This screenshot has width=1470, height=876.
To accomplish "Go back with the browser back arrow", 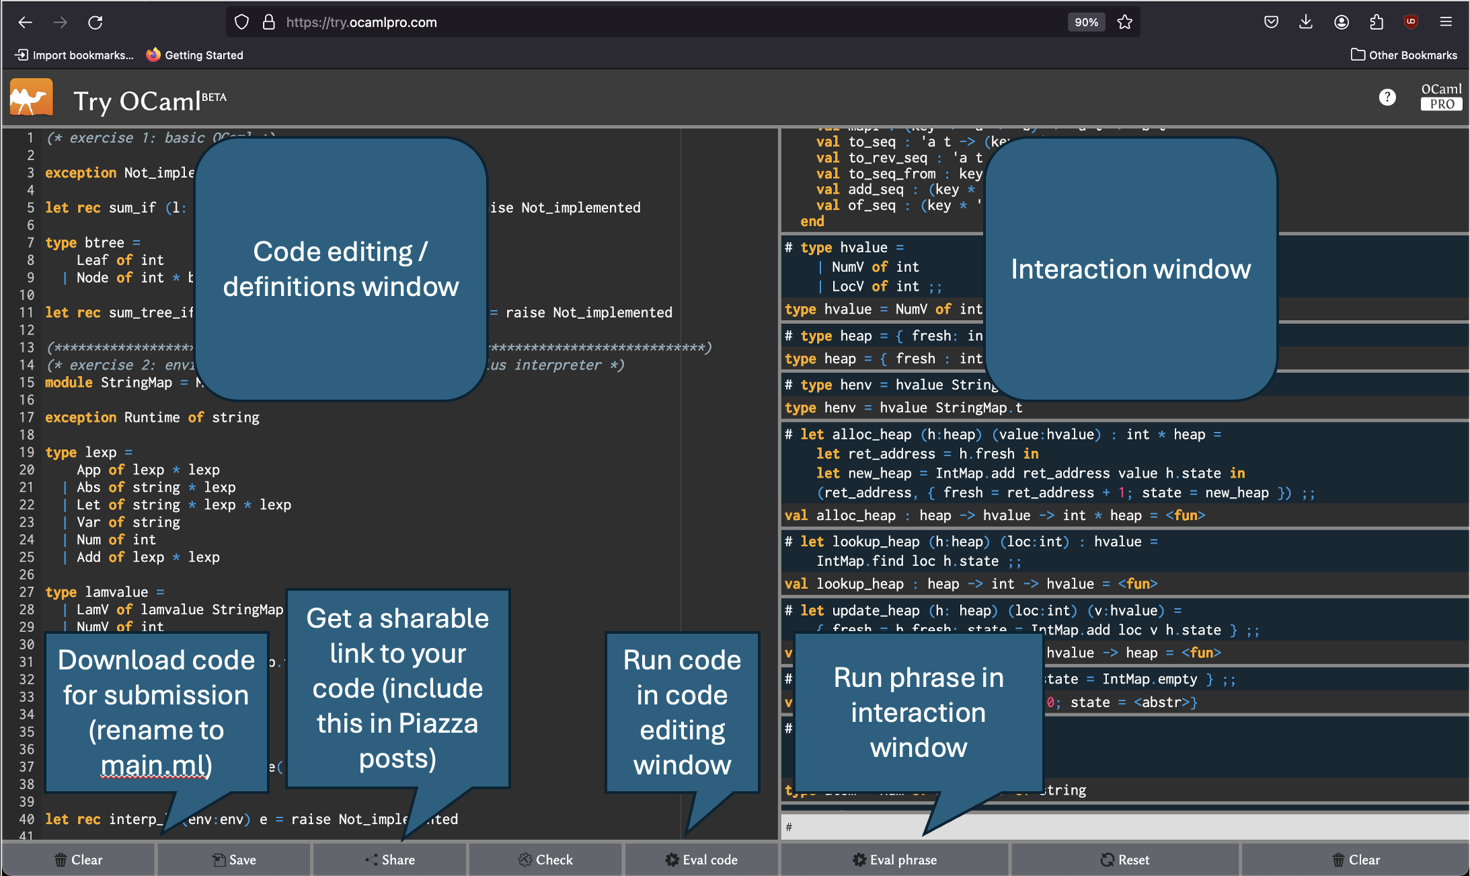I will 26,22.
